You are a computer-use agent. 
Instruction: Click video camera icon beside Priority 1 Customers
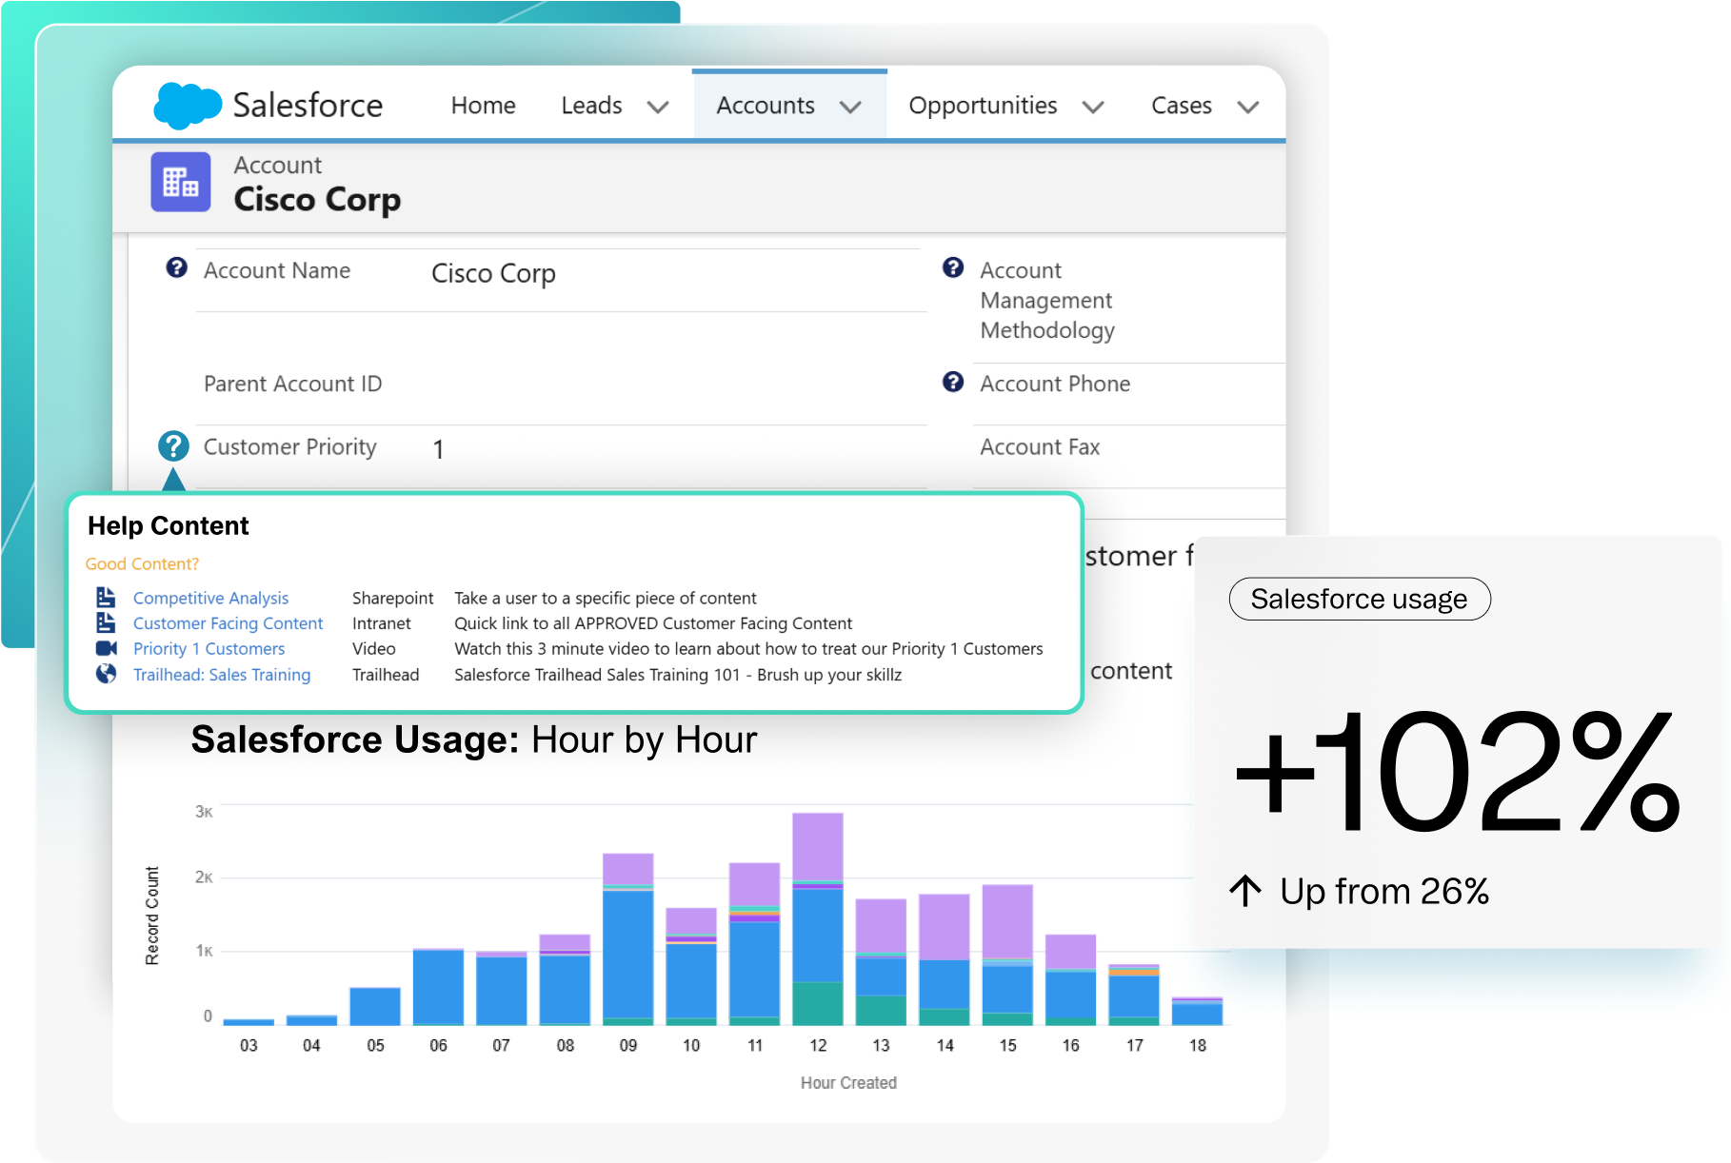[x=106, y=648]
